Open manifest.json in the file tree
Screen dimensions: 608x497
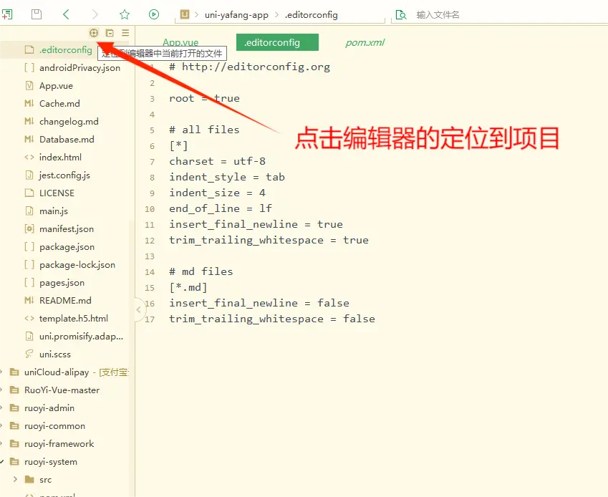(x=66, y=229)
